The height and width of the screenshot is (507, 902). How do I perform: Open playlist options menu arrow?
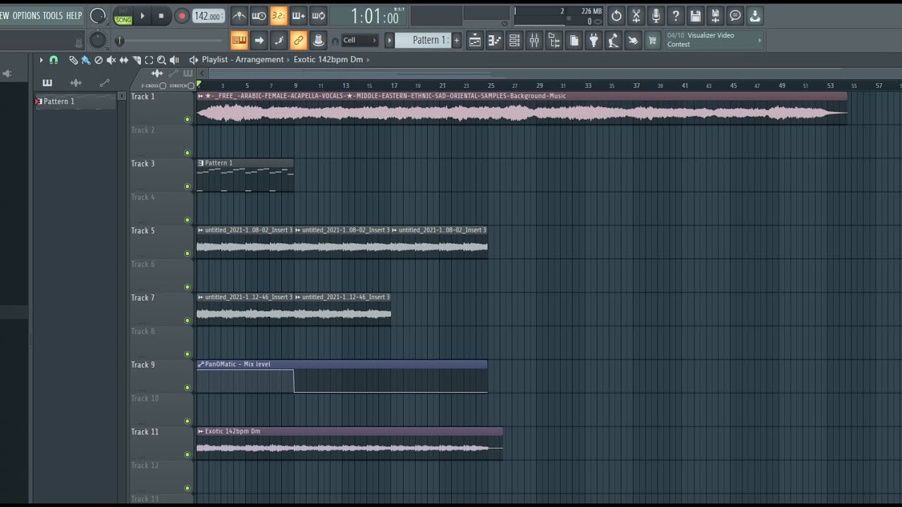tap(41, 60)
